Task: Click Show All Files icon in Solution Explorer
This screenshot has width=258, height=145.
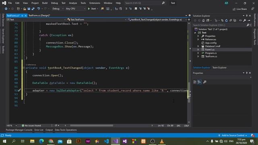Action: (x=235, y=21)
